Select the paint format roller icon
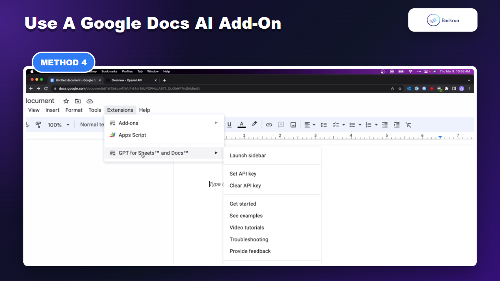This screenshot has height=281, width=500. point(38,124)
